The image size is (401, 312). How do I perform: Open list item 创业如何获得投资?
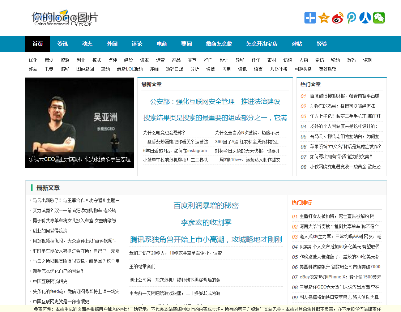point(50,231)
